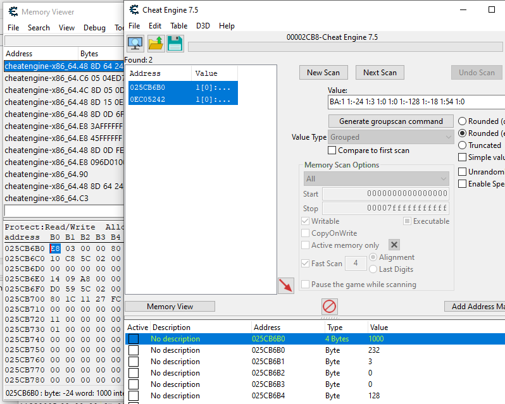505x404 pixels.
Task: Click the red arrow add-to-address-list icon
Action: point(286,286)
